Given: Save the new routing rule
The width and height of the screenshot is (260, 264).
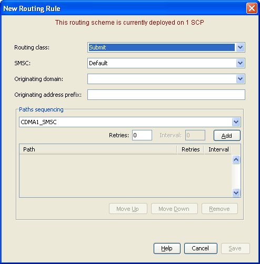Looking at the screenshot, I should coord(235,248).
